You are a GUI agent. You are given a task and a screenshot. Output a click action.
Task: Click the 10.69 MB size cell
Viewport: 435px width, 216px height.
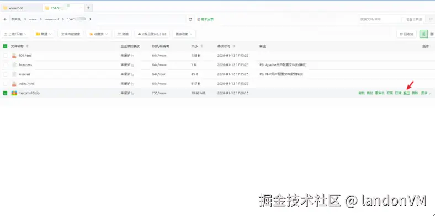(198, 93)
